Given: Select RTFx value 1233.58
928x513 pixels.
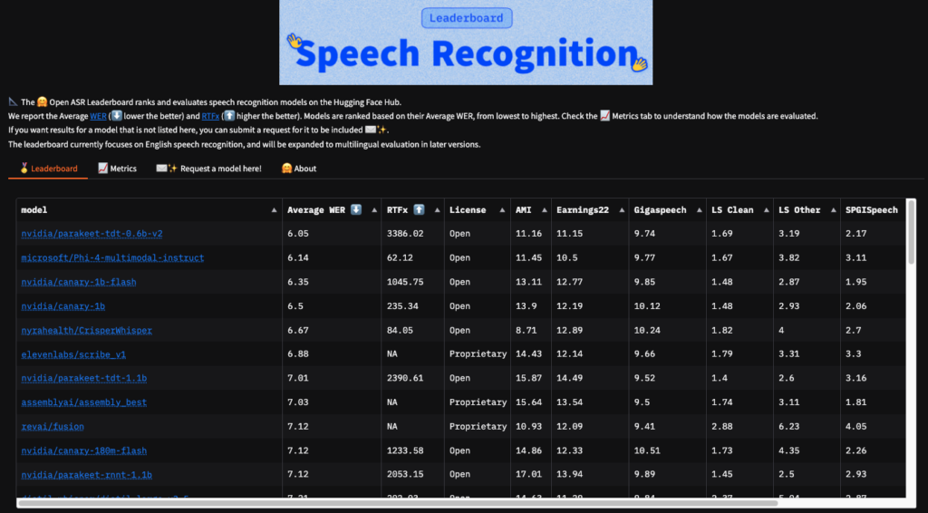Looking at the screenshot, I should coord(405,450).
